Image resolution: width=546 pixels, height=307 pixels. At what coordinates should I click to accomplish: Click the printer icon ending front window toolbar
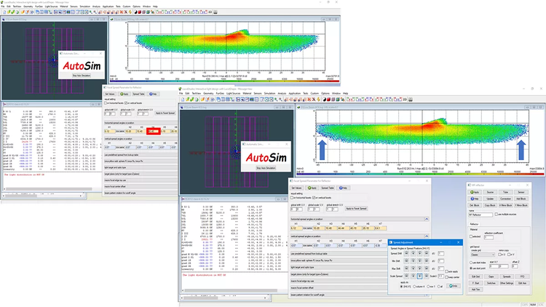click(411, 100)
